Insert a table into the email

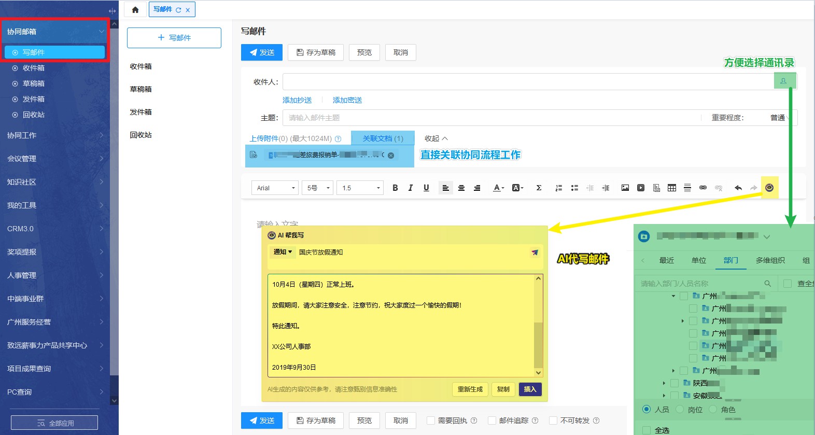pos(672,188)
